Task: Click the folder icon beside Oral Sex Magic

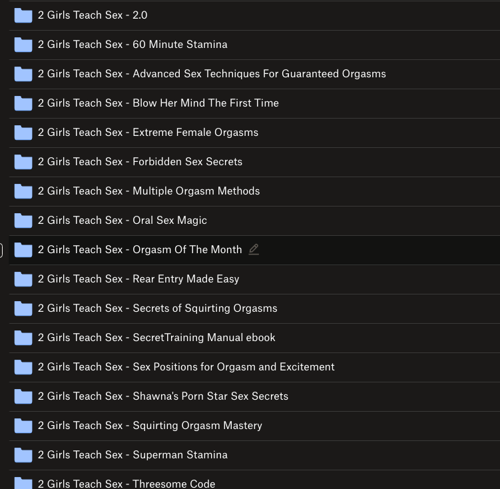Action: [x=23, y=221]
